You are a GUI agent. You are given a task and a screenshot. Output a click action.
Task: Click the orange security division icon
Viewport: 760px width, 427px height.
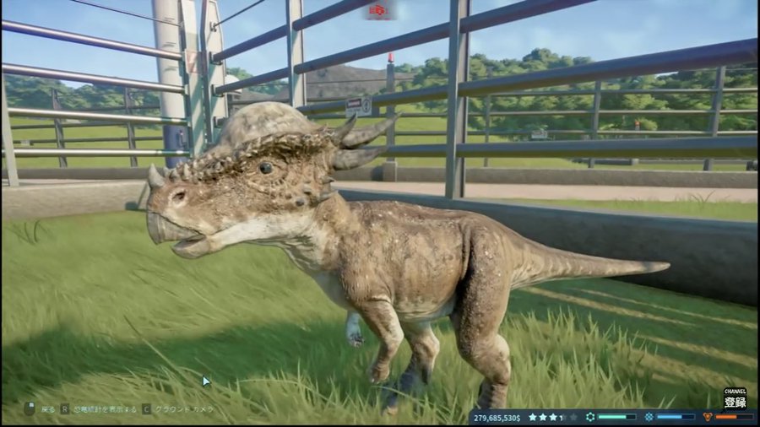click(708, 417)
